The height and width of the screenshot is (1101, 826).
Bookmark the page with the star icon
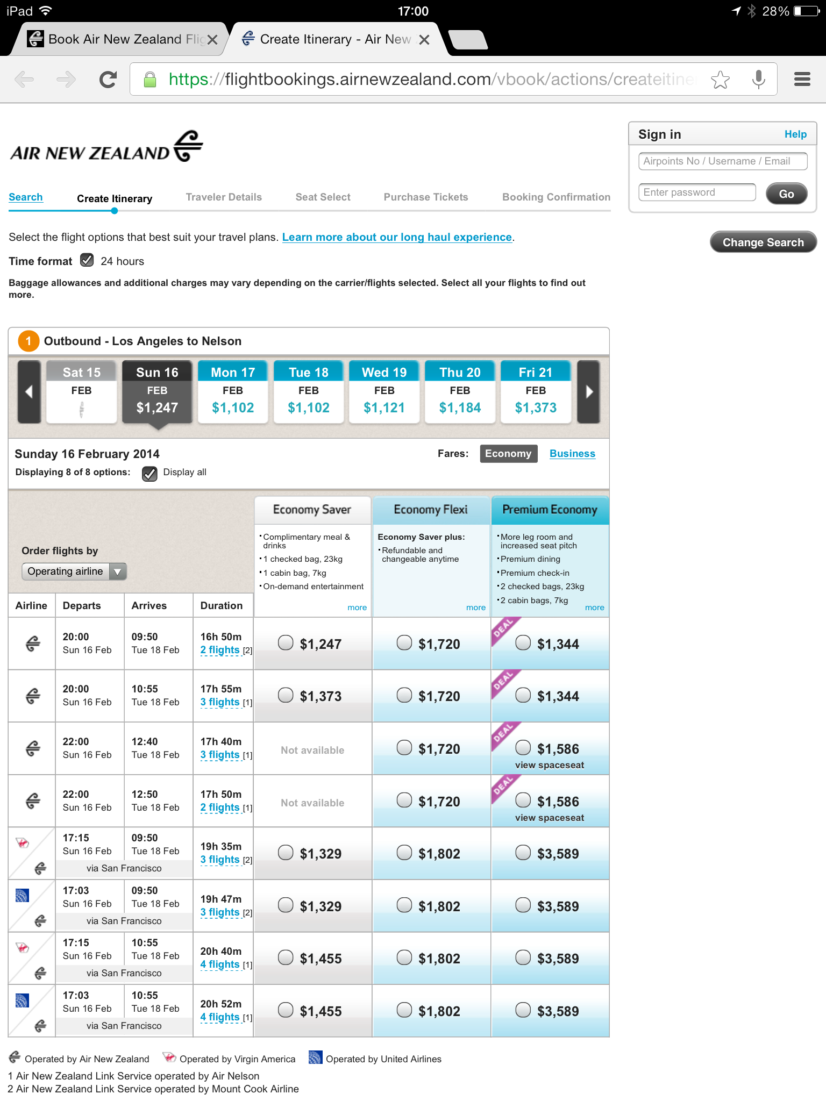(720, 80)
